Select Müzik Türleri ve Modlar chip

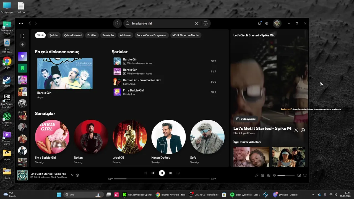(186, 35)
